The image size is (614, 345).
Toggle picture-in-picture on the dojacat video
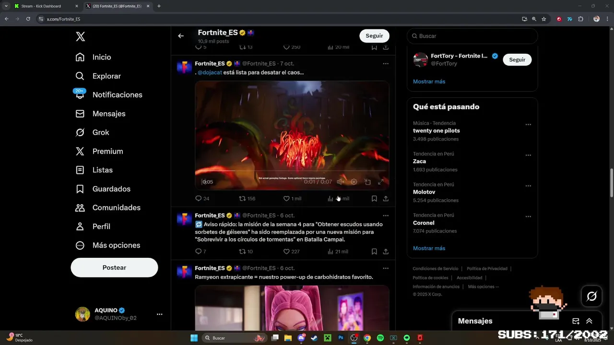click(x=367, y=182)
